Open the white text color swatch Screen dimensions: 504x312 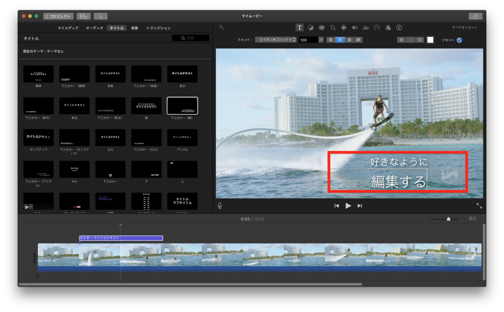[430, 40]
